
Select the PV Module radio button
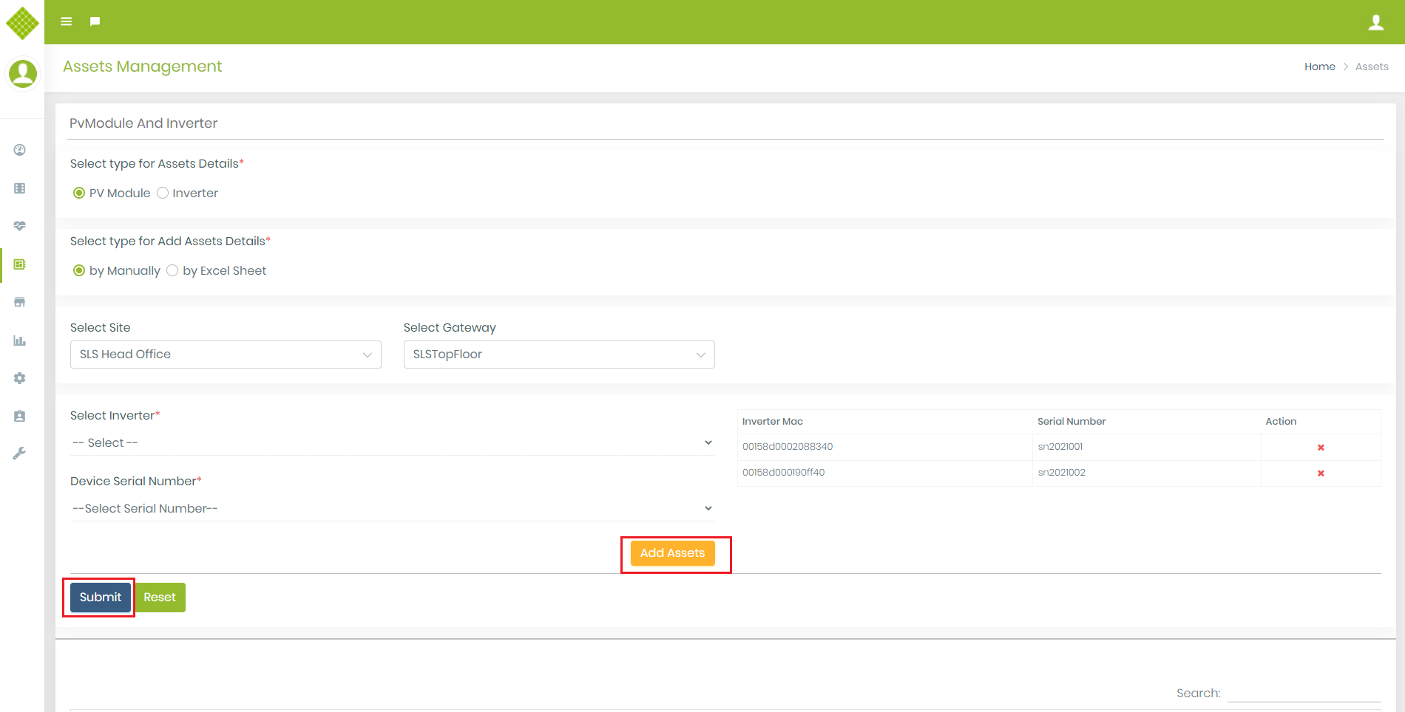click(79, 193)
